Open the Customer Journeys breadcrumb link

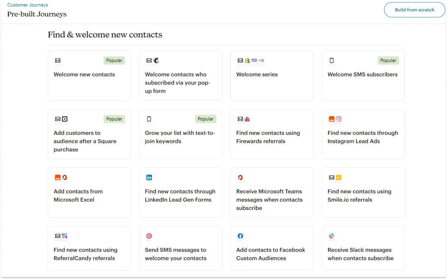coord(27,5)
